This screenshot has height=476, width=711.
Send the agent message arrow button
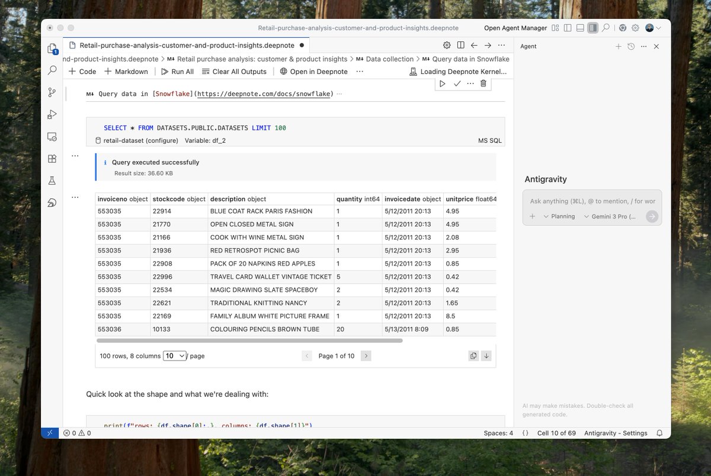pos(652,217)
